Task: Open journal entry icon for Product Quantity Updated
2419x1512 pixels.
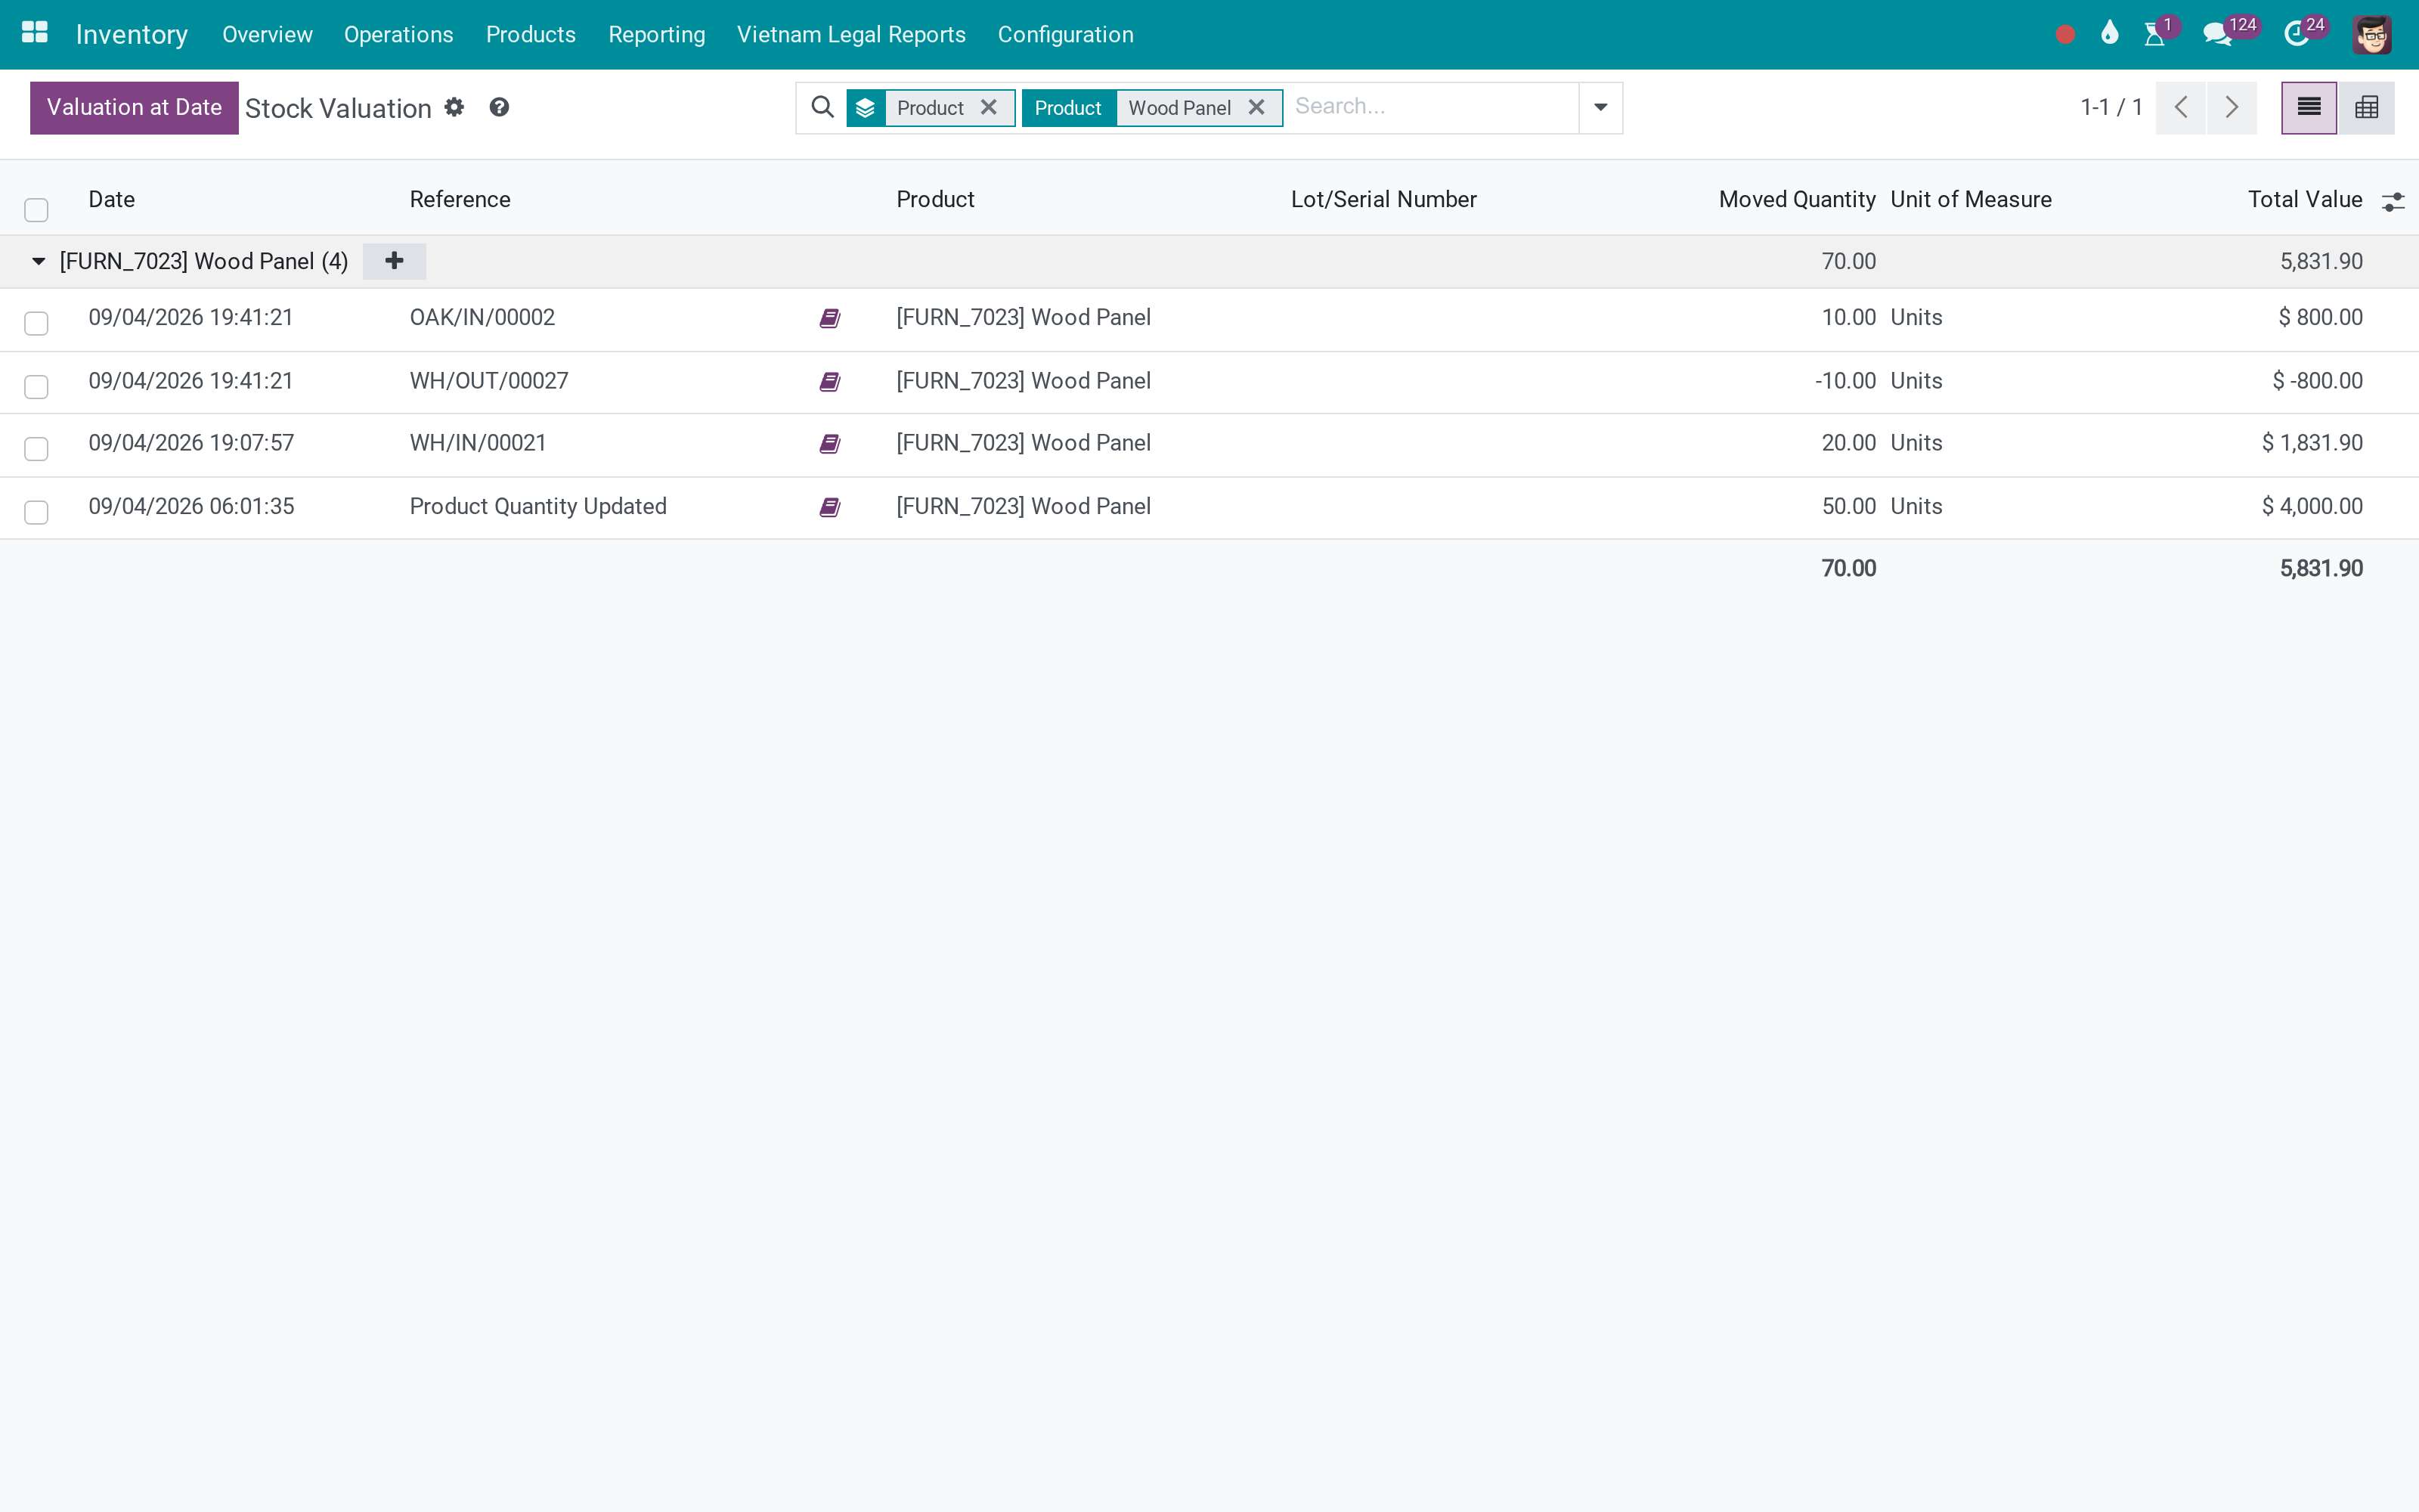Action: click(830, 507)
